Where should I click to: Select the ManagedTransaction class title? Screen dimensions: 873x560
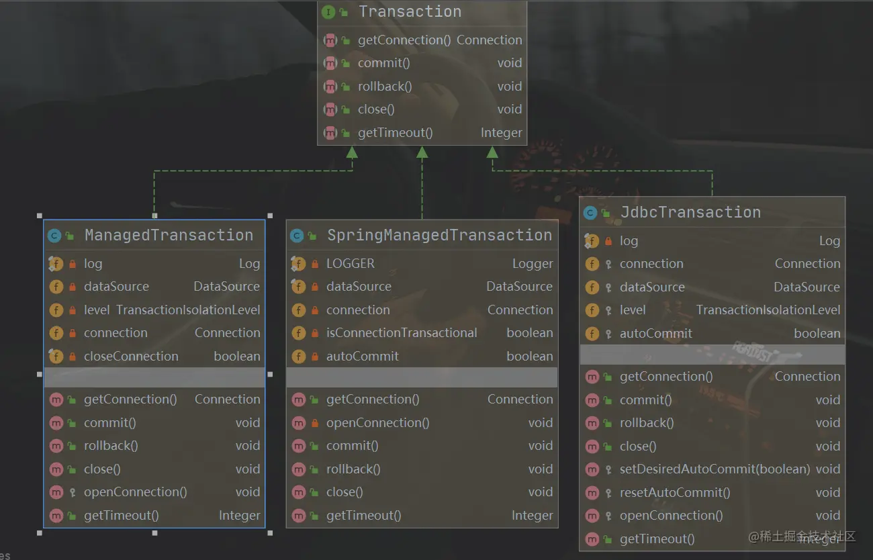(169, 236)
